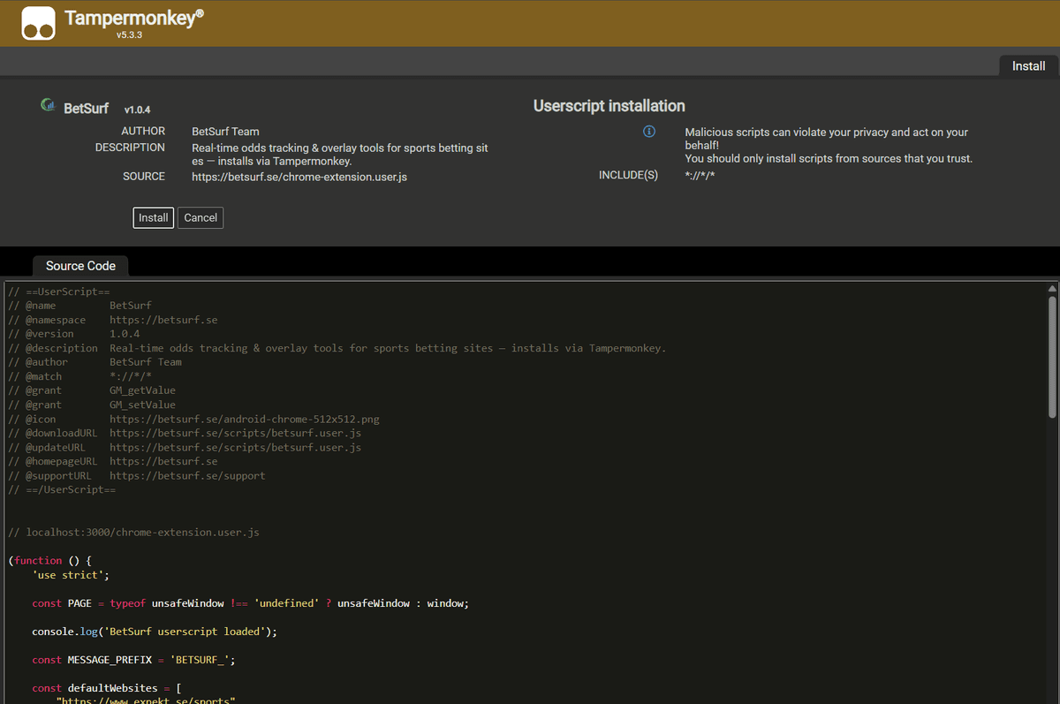
Task: Click the malicious scripts warning text
Action: [x=829, y=146]
